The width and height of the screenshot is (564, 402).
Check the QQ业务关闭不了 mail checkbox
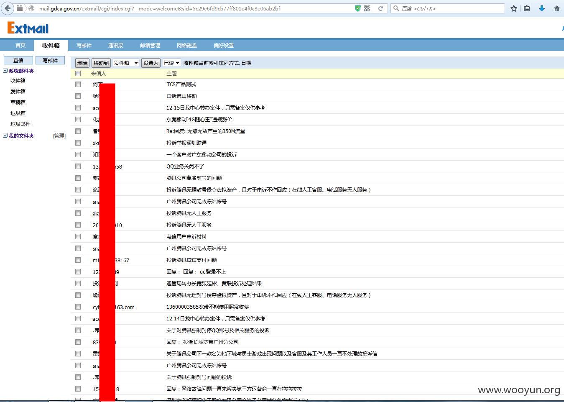[78, 166]
